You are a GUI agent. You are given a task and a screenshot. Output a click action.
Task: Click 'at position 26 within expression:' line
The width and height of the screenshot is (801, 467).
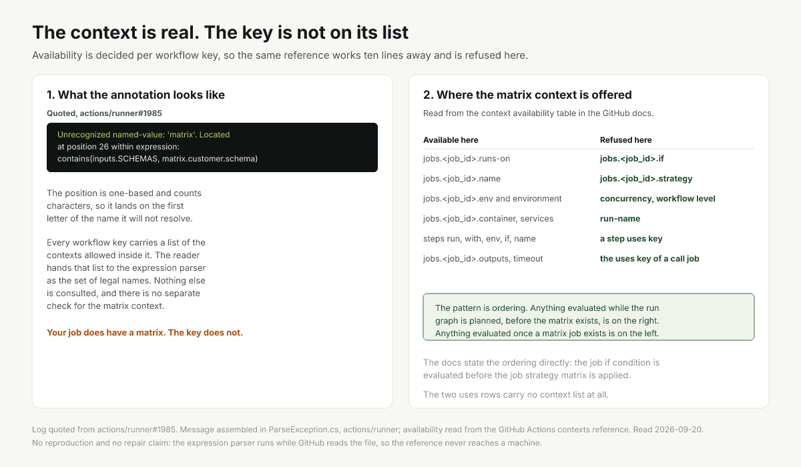coord(119,147)
